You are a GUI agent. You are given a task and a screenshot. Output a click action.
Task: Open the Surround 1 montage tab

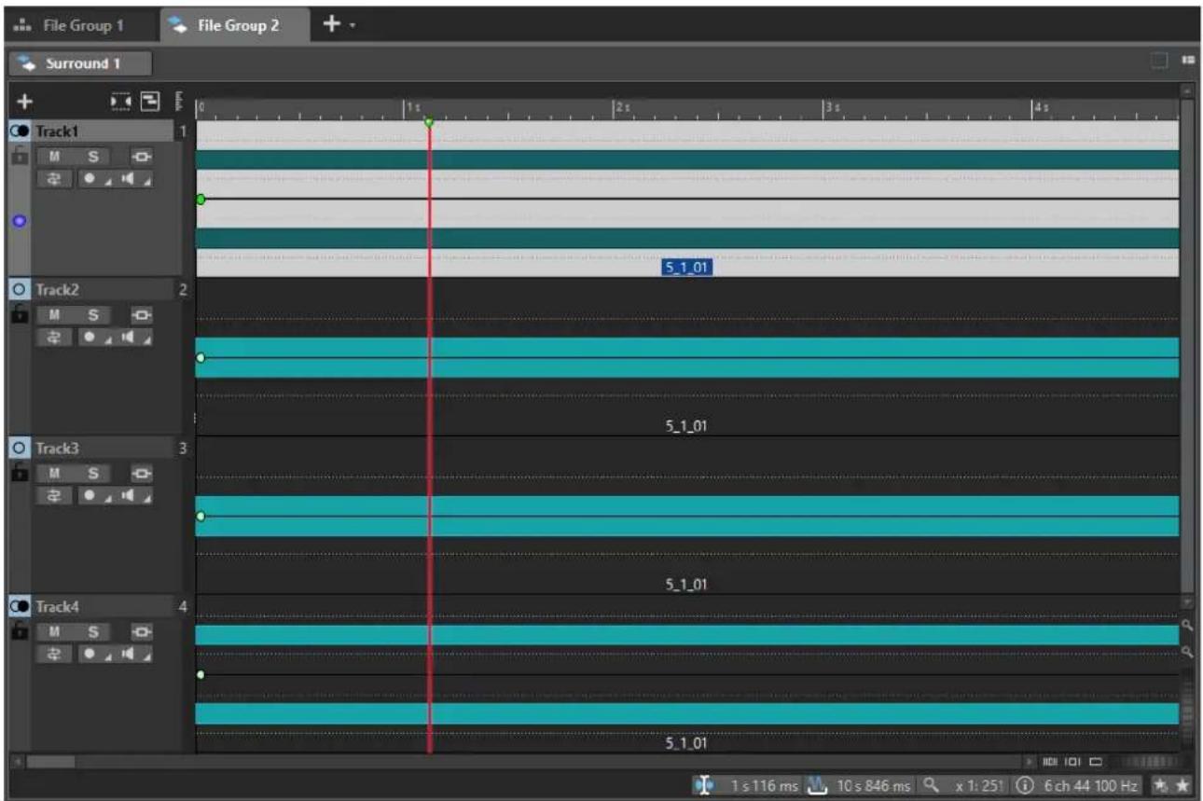pyautogui.click(x=80, y=64)
